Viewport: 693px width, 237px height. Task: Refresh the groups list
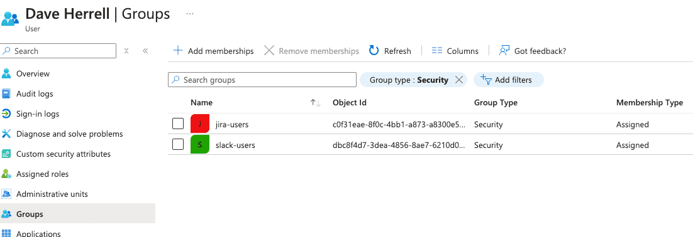[x=390, y=51]
